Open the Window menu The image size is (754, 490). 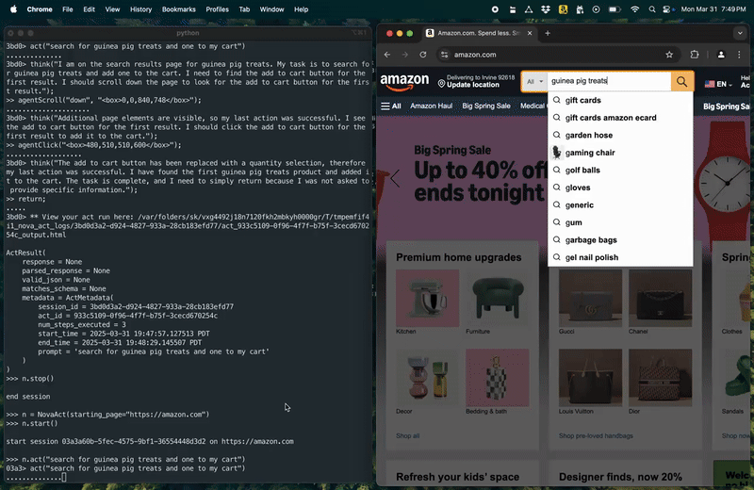coord(271,9)
